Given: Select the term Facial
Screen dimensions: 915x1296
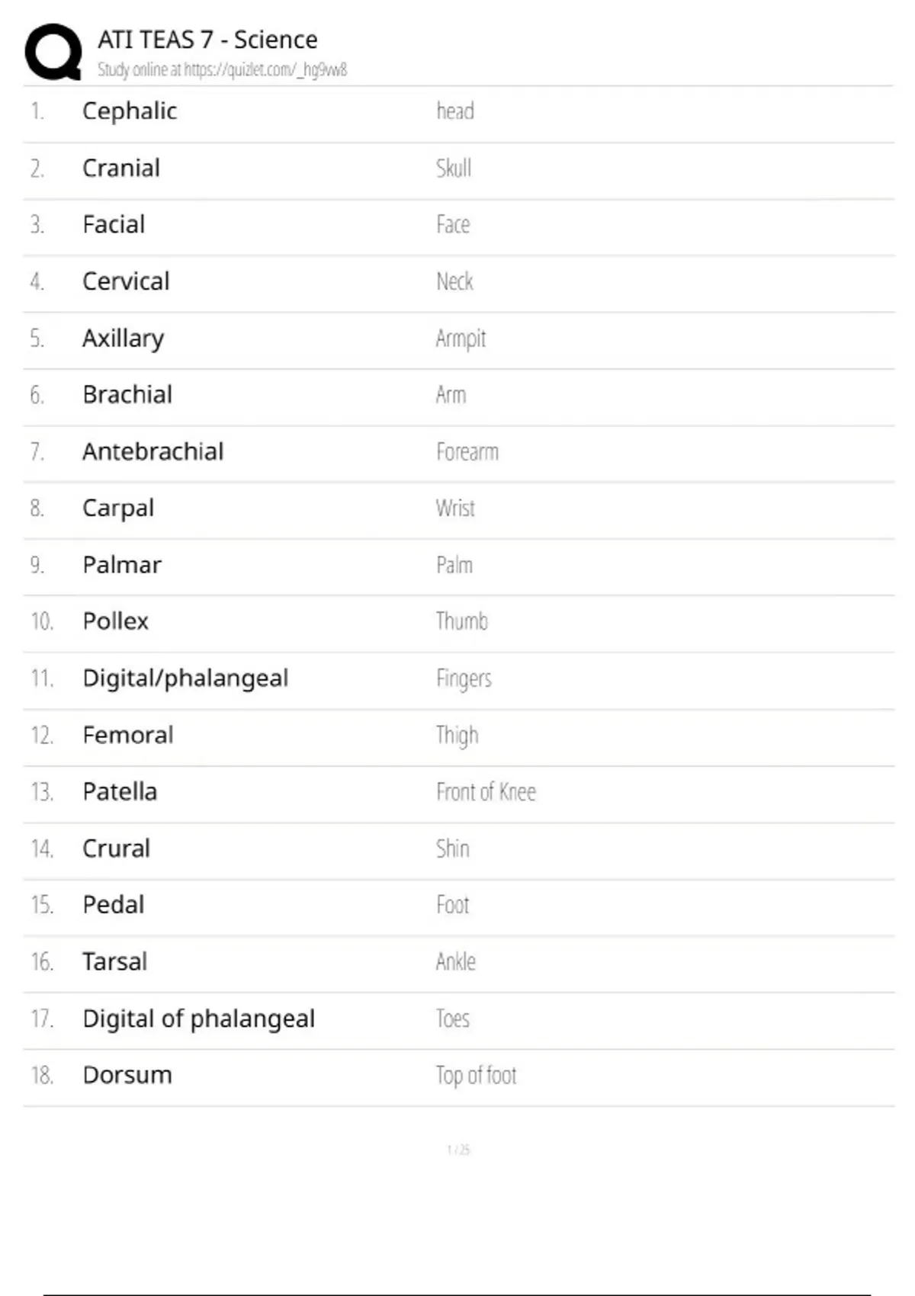Looking at the screenshot, I should coord(114,225).
